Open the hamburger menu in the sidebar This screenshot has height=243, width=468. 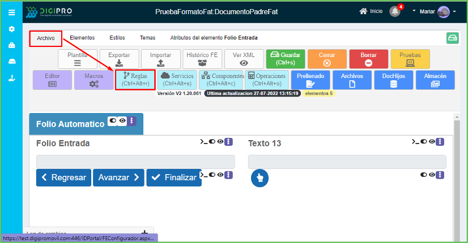coord(11,11)
